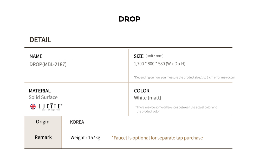Screen dimensions: 260x163
Task: Click the size measurement error disclaimer
Action: [185, 77]
